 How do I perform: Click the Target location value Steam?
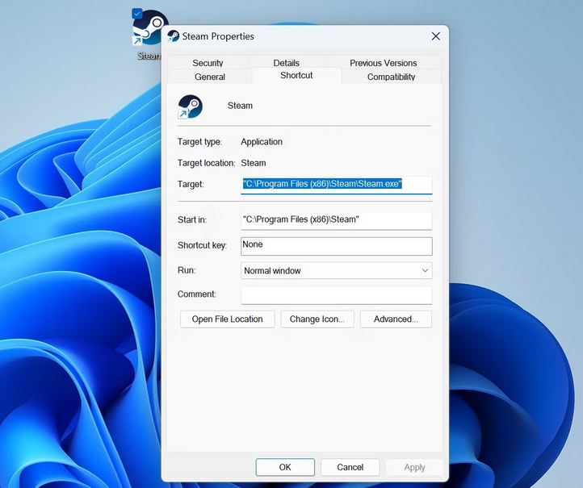coord(254,163)
